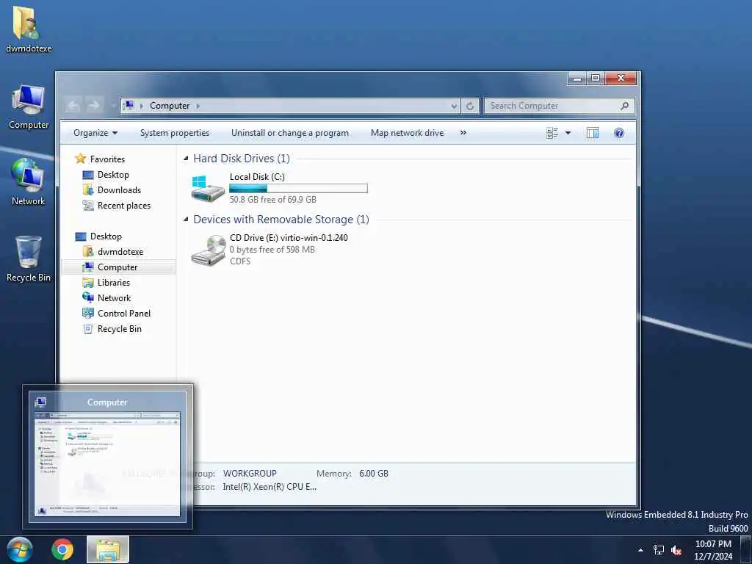752x564 pixels.
Task: Select the CD Drive (E:) icon
Action: pos(208,250)
